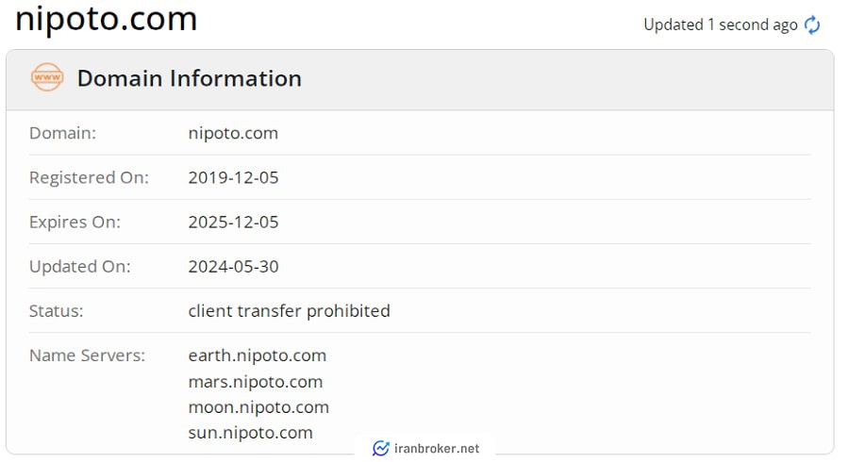Click the Name Servers label
The width and height of the screenshot is (849, 462).
coord(87,355)
